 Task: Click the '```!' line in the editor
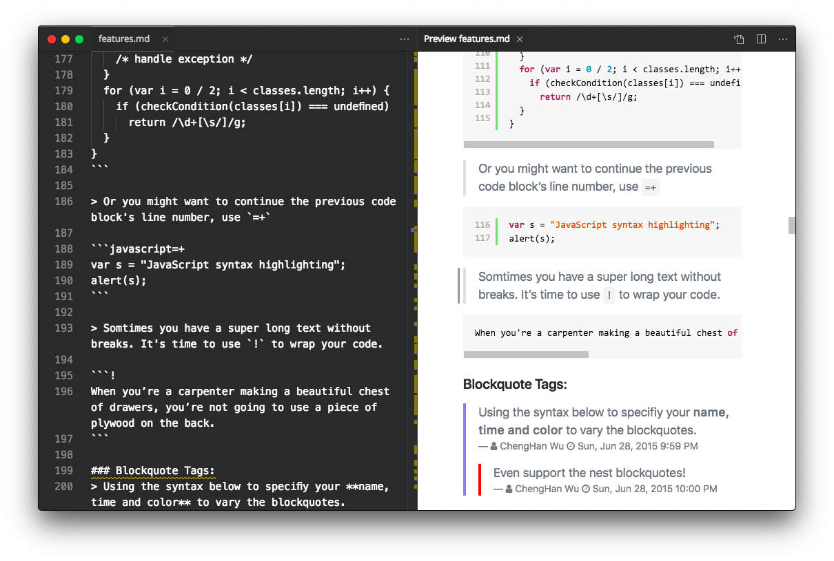103,376
